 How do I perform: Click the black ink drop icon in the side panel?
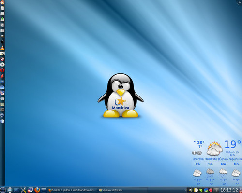(x=2, y=42)
